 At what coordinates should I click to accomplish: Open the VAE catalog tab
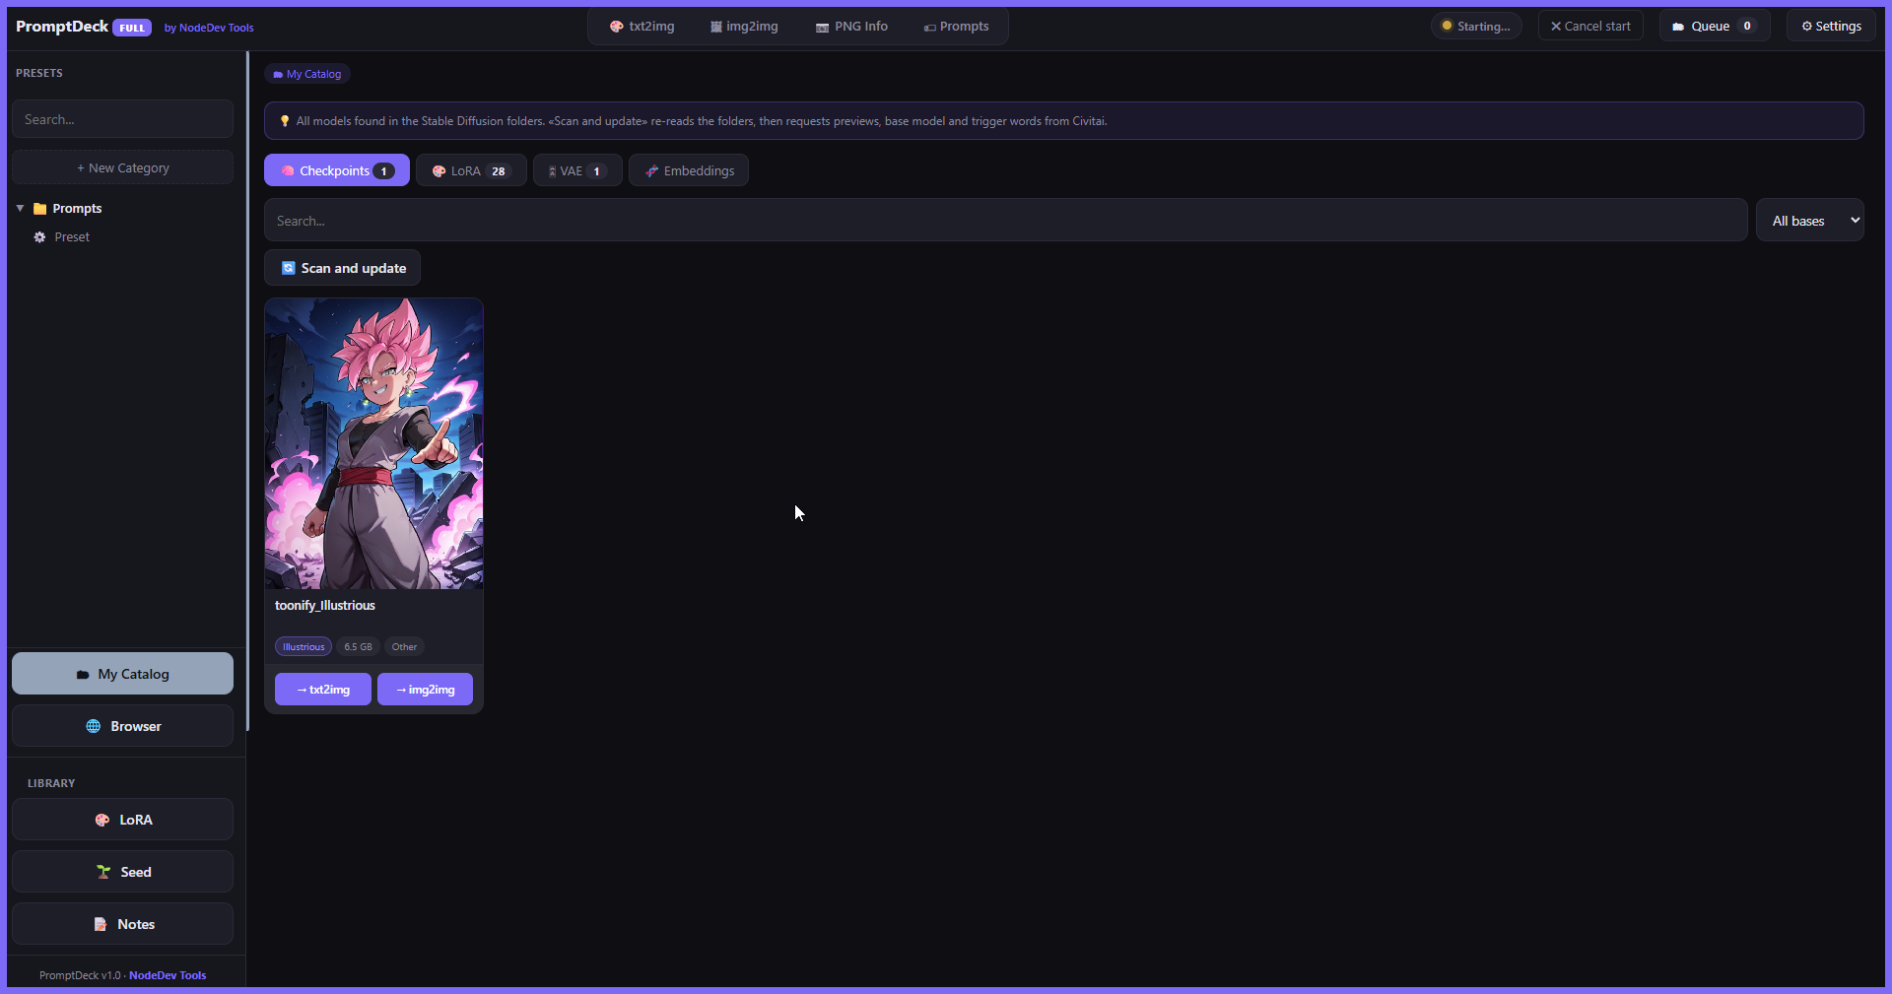pyautogui.click(x=577, y=170)
